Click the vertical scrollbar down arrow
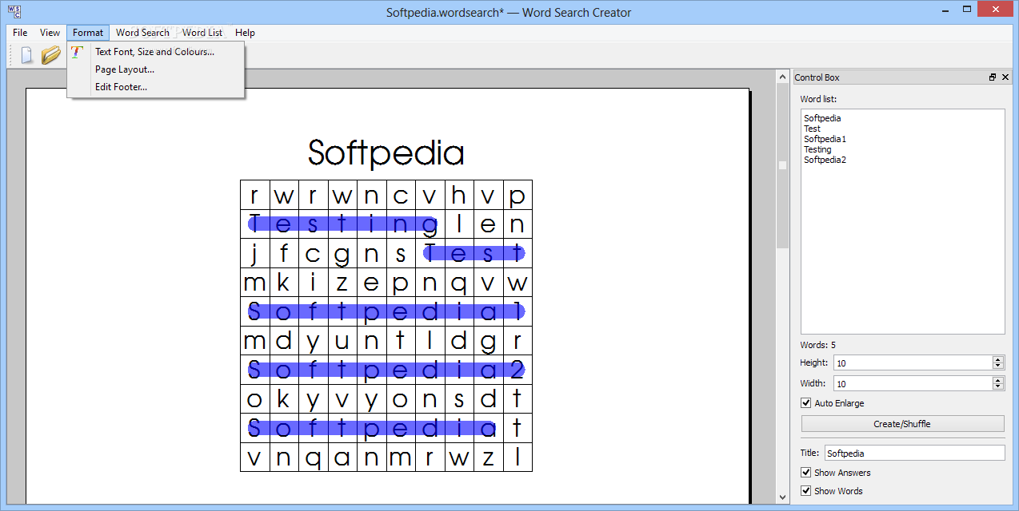 782,497
